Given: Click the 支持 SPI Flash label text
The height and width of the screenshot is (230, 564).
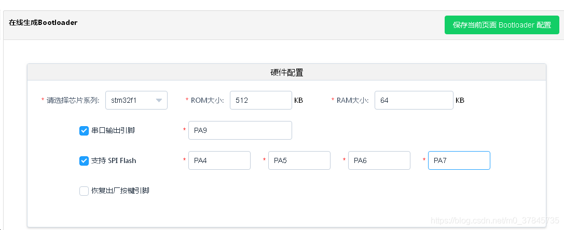Looking at the screenshot, I should click(x=114, y=161).
